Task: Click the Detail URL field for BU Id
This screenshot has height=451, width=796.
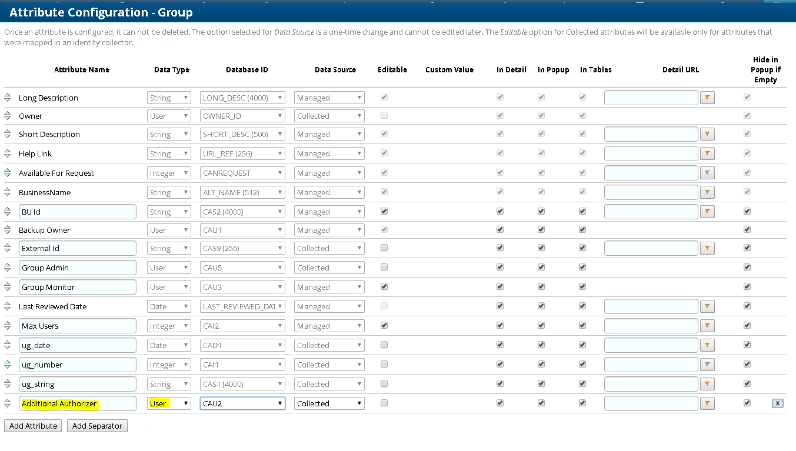Action: (651, 212)
